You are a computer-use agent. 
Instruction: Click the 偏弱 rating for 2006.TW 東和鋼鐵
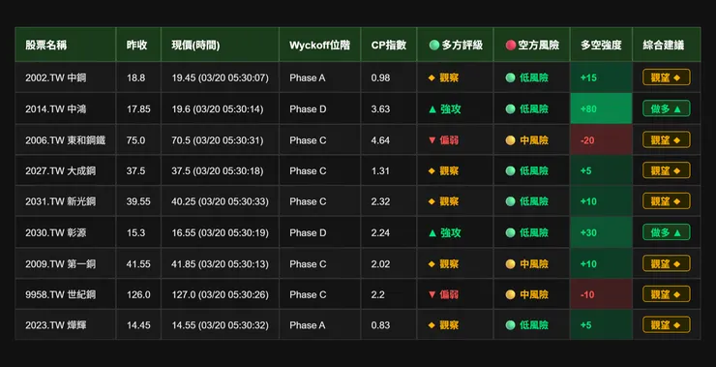(443, 139)
